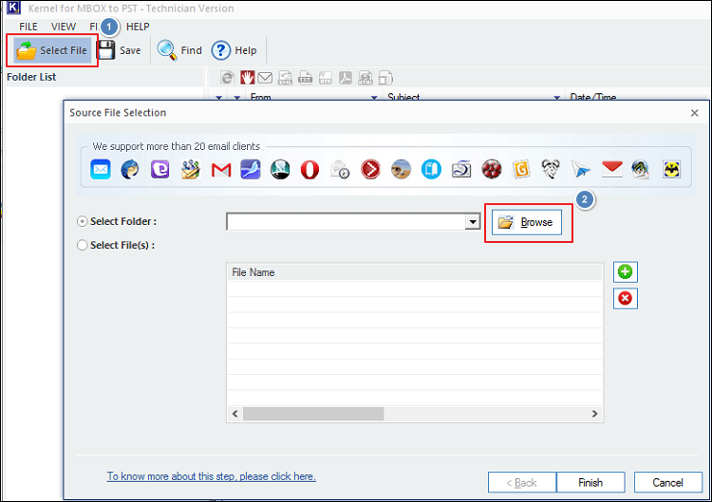Image resolution: width=712 pixels, height=502 pixels.
Task: Click the Kernel app logo icon
Action: point(13,8)
